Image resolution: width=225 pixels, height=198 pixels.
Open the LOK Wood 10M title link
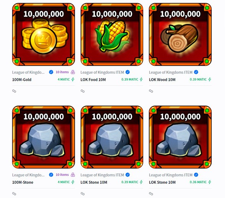(x=162, y=80)
